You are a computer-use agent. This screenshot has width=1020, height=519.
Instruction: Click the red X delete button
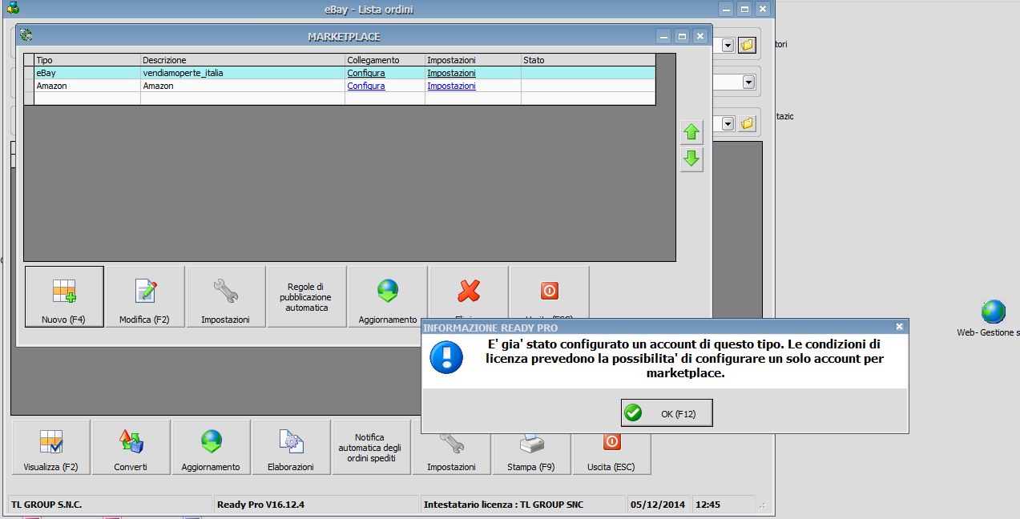(469, 292)
